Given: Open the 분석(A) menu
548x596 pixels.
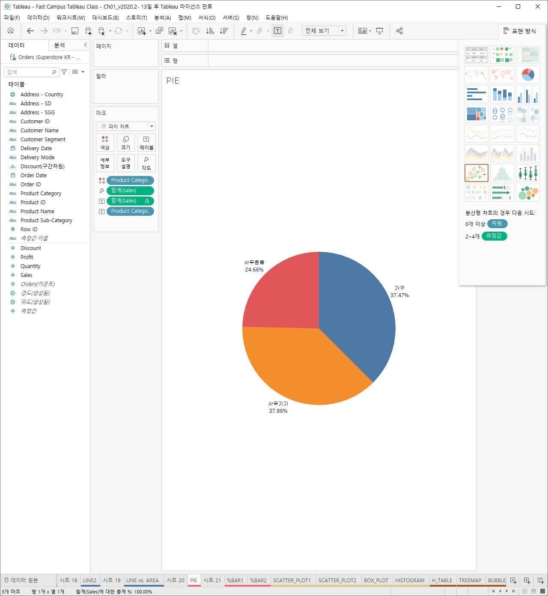Looking at the screenshot, I should coord(163,18).
